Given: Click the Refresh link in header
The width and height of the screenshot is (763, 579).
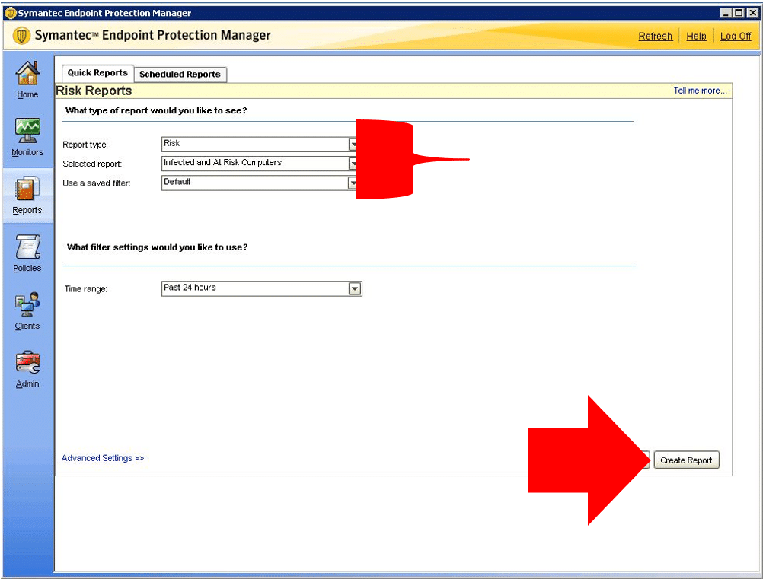Looking at the screenshot, I should [x=655, y=37].
